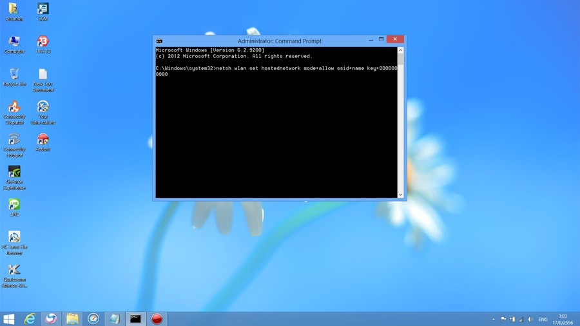Select the Computer desktop icon
Screen dimensions: 580x326
tap(14, 44)
